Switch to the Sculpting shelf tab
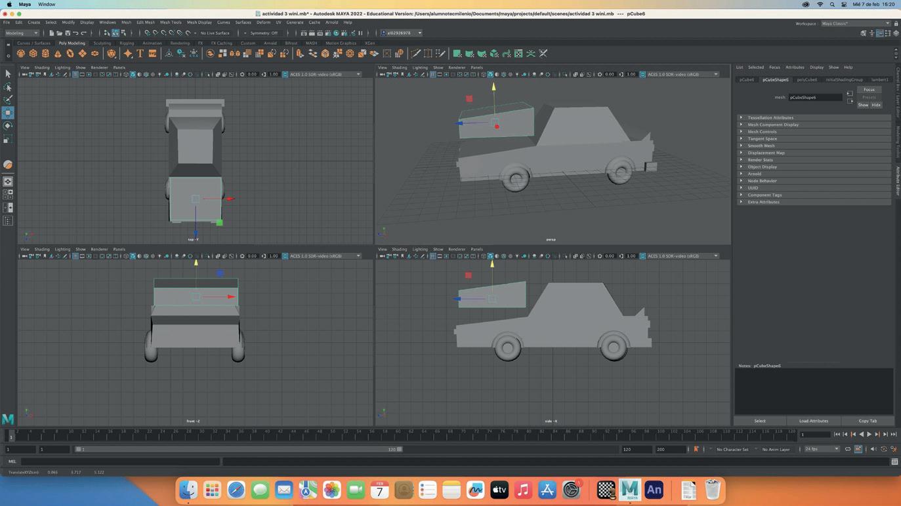Image resolution: width=901 pixels, height=506 pixels. coord(102,43)
